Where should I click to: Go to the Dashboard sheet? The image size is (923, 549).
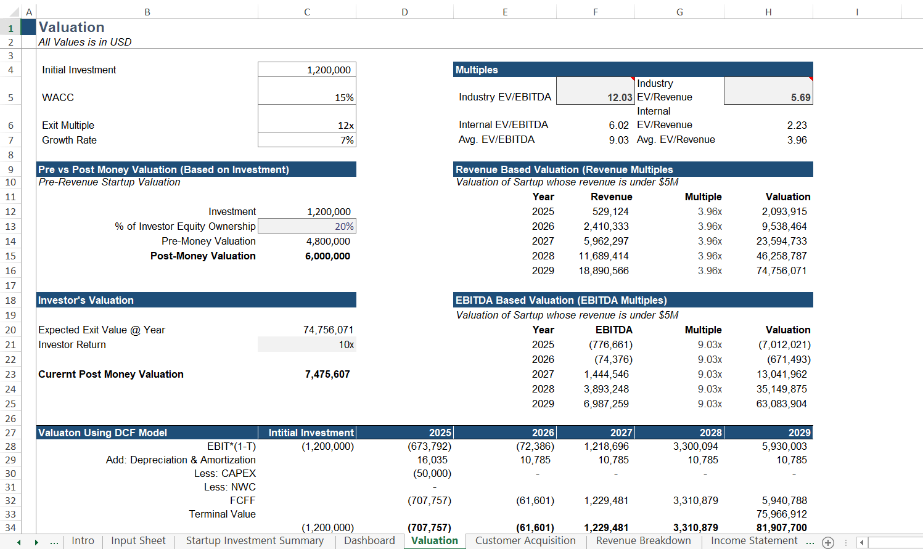[x=369, y=541]
